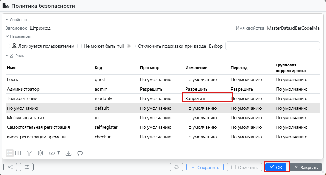Viewport: 326px width, 175px height.
Task: Open the filter funnel icon
Action: (29, 153)
